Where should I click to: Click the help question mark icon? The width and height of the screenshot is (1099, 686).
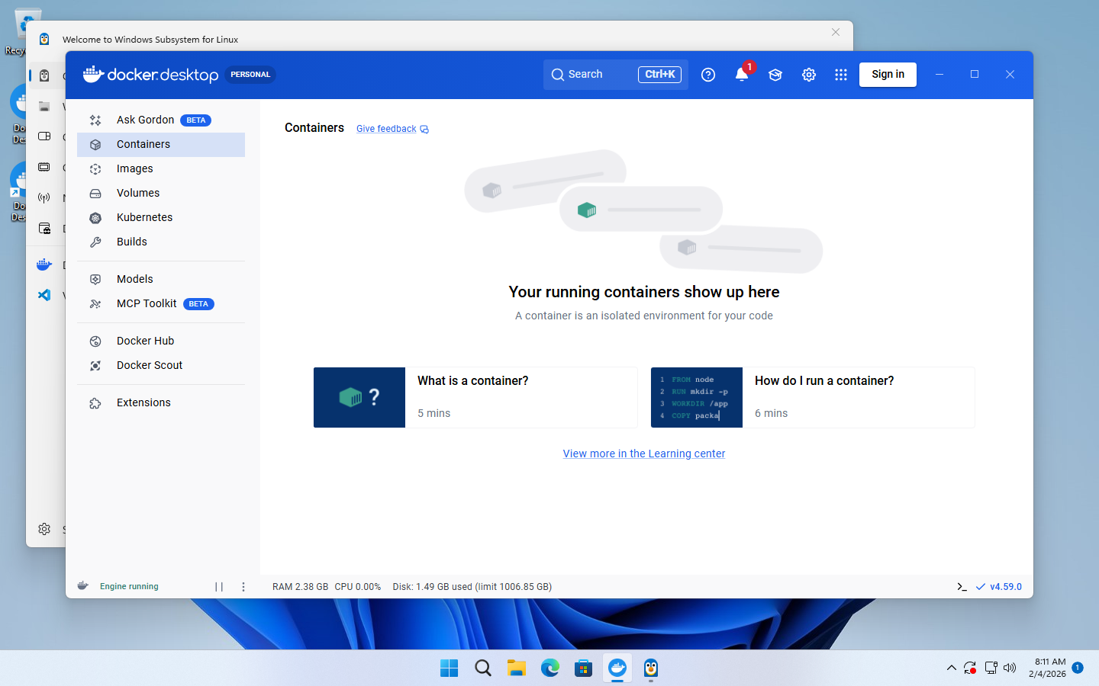[x=708, y=75]
